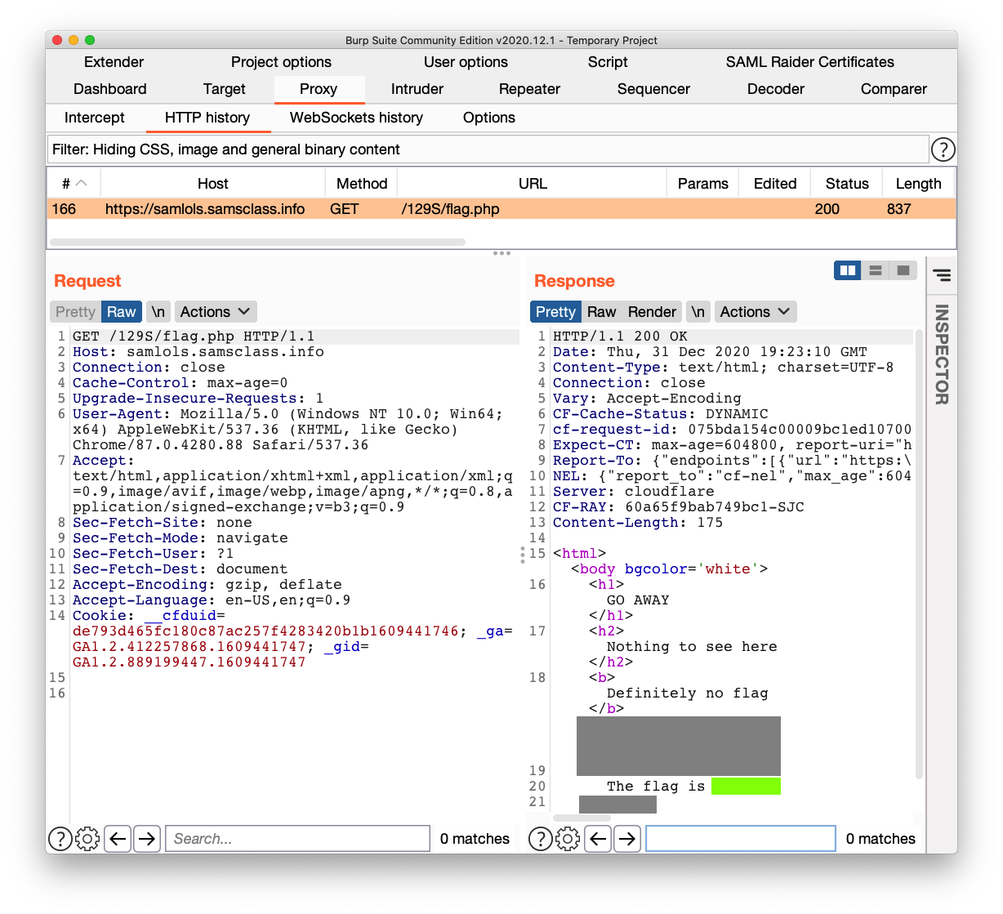Go to previous match in Response search
Viewport: 1003px width, 914px height.
[598, 839]
